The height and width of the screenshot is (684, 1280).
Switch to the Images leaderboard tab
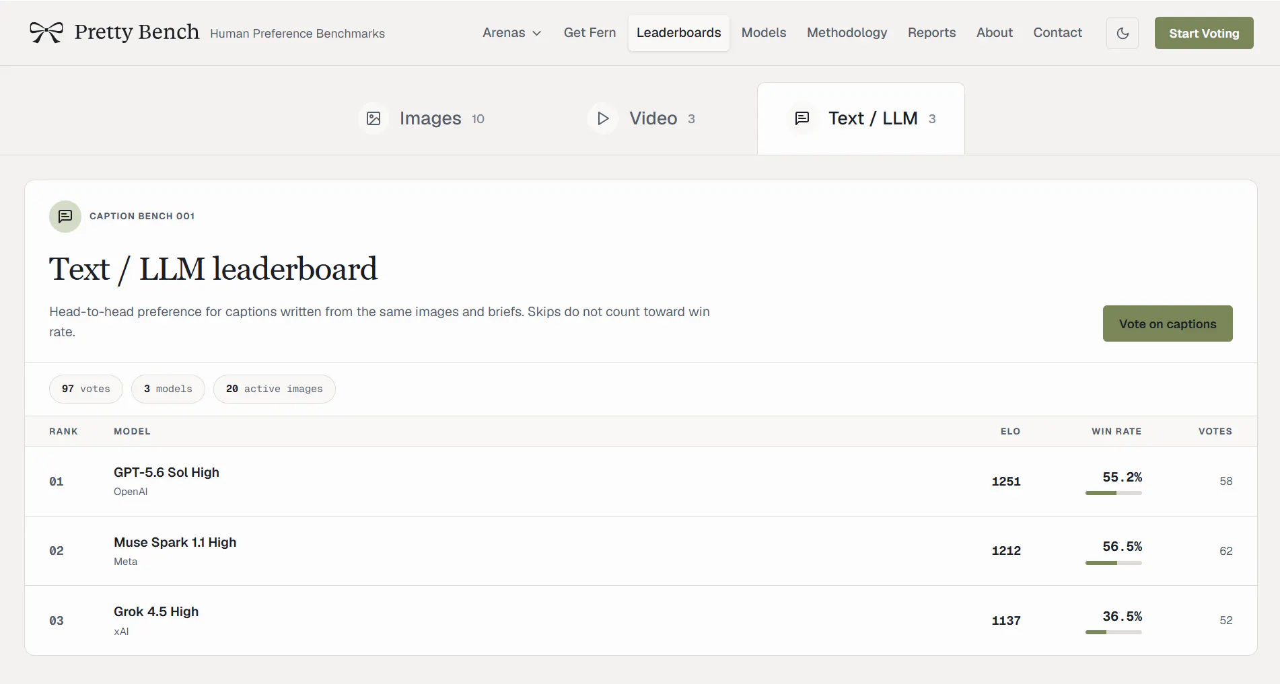[423, 118]
